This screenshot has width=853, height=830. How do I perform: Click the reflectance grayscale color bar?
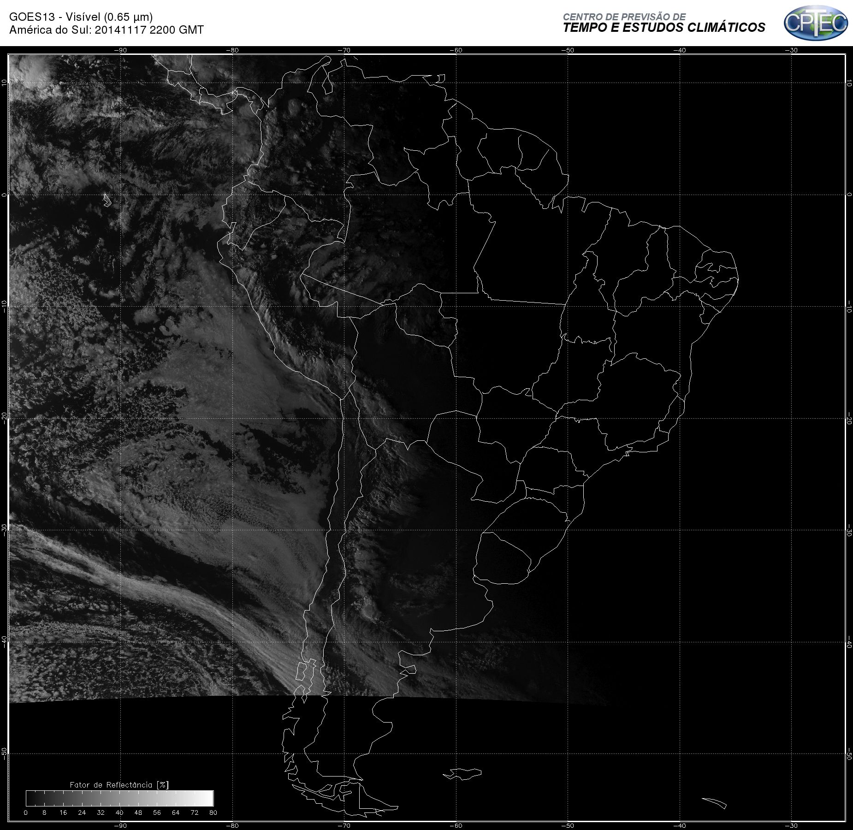[119, 798]
